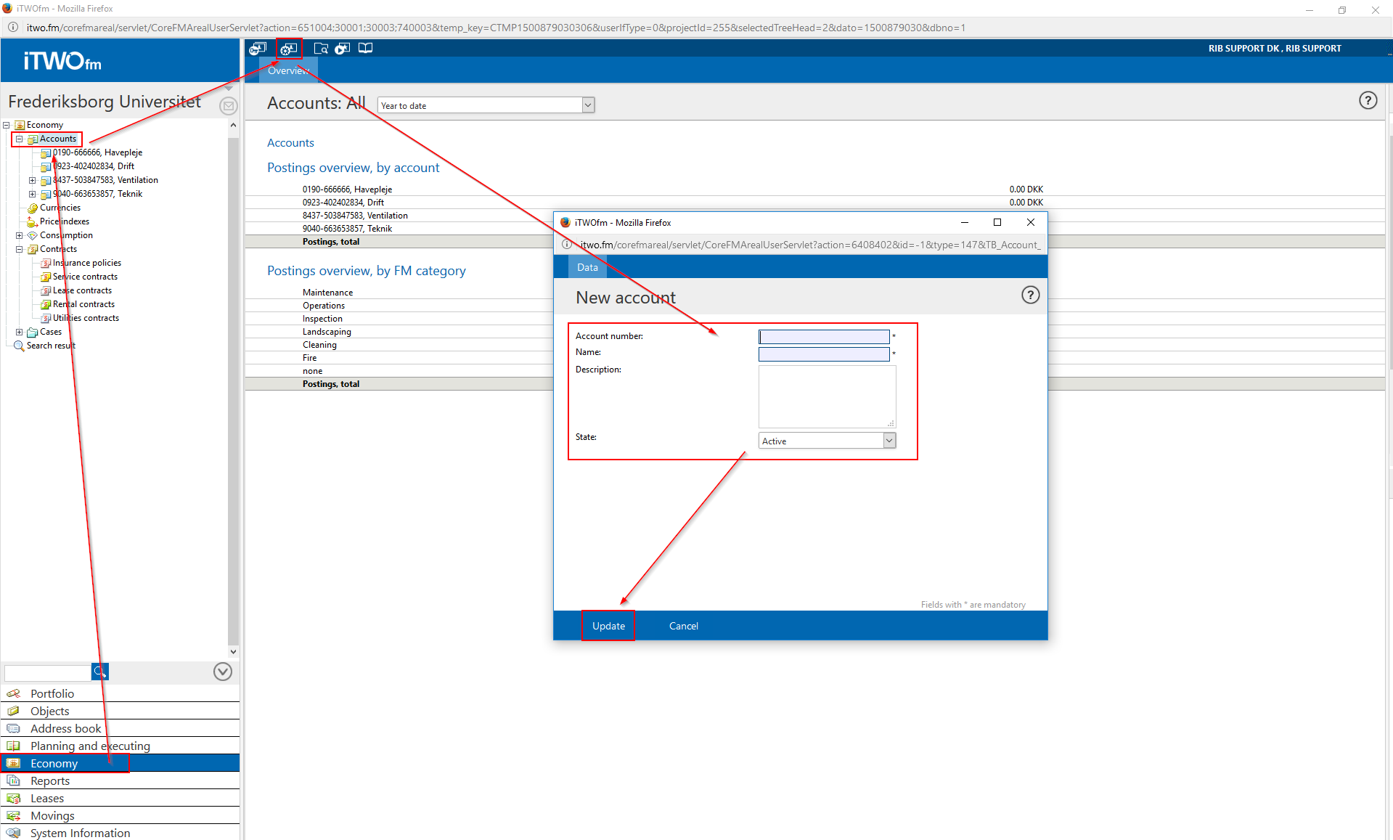
Task: Open the book manual icon in the toolbar
Action: click(x=365, y=49)
